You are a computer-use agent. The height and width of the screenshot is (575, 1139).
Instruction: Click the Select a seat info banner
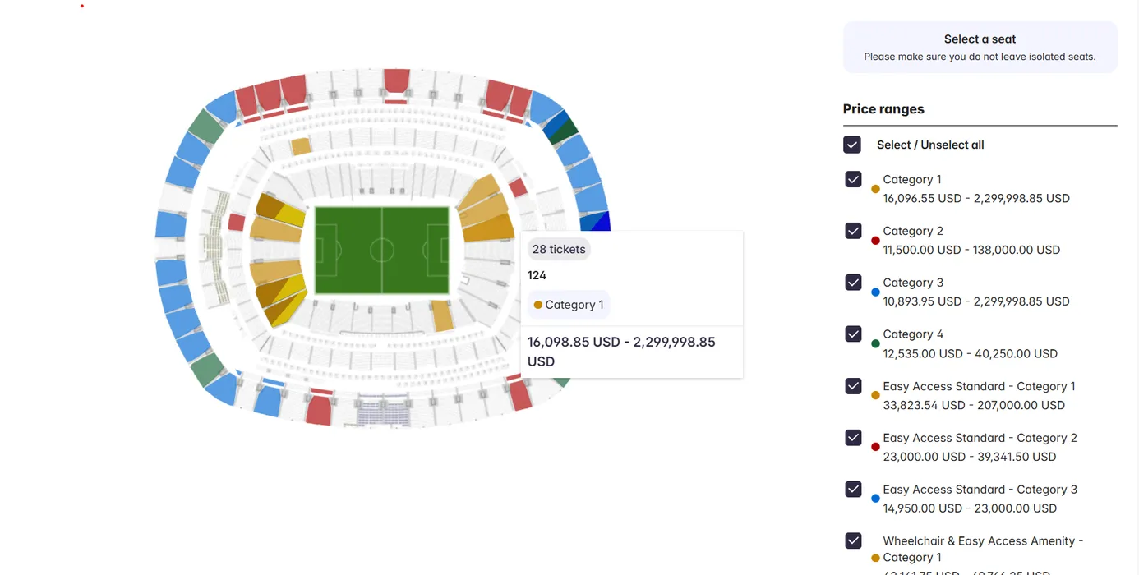tap(980, 48)
